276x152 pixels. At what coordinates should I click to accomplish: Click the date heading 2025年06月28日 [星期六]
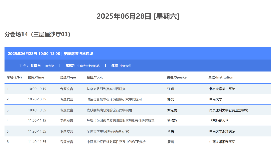point(138,16)
